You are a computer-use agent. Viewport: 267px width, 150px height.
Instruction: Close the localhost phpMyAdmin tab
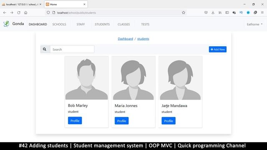pyautogui.click(x=40, y=5)
